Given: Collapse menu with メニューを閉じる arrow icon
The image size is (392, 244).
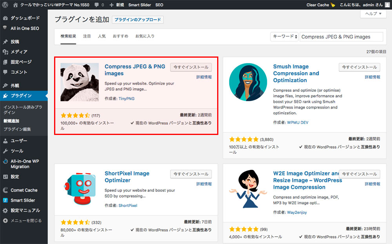Looking at the screenshot, I should [5, 220].
